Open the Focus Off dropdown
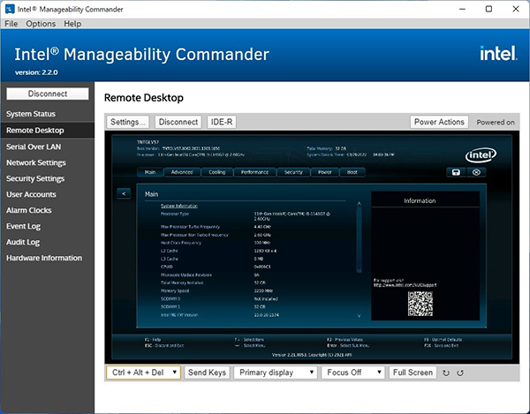This screenshot has width=530, height=414. 353,373
